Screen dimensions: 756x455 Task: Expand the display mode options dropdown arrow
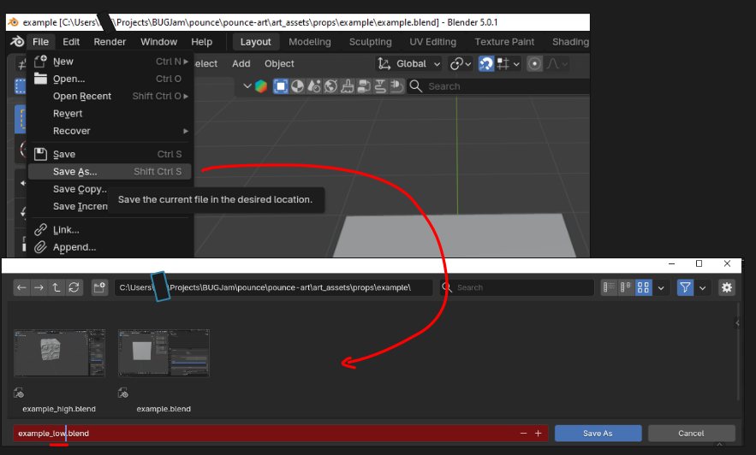(662, 288)
